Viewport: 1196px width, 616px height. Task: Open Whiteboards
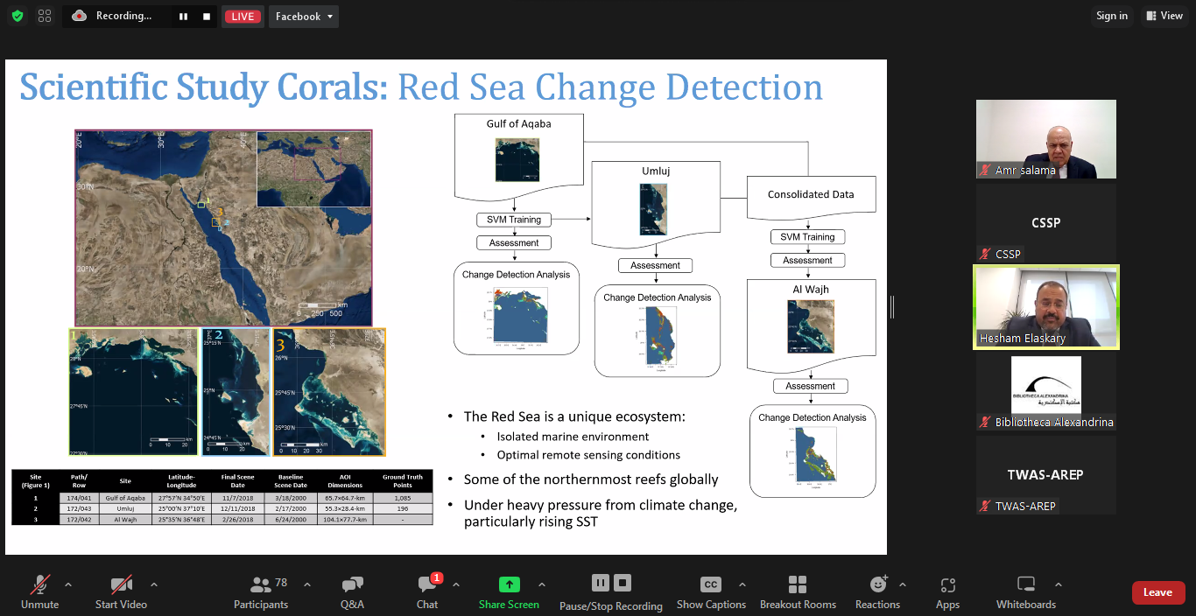point(1025,592)
